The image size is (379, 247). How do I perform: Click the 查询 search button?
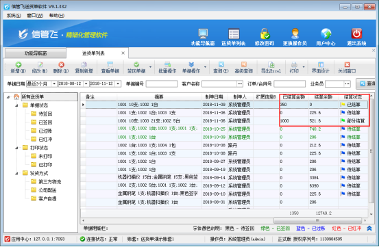[366, 83]
